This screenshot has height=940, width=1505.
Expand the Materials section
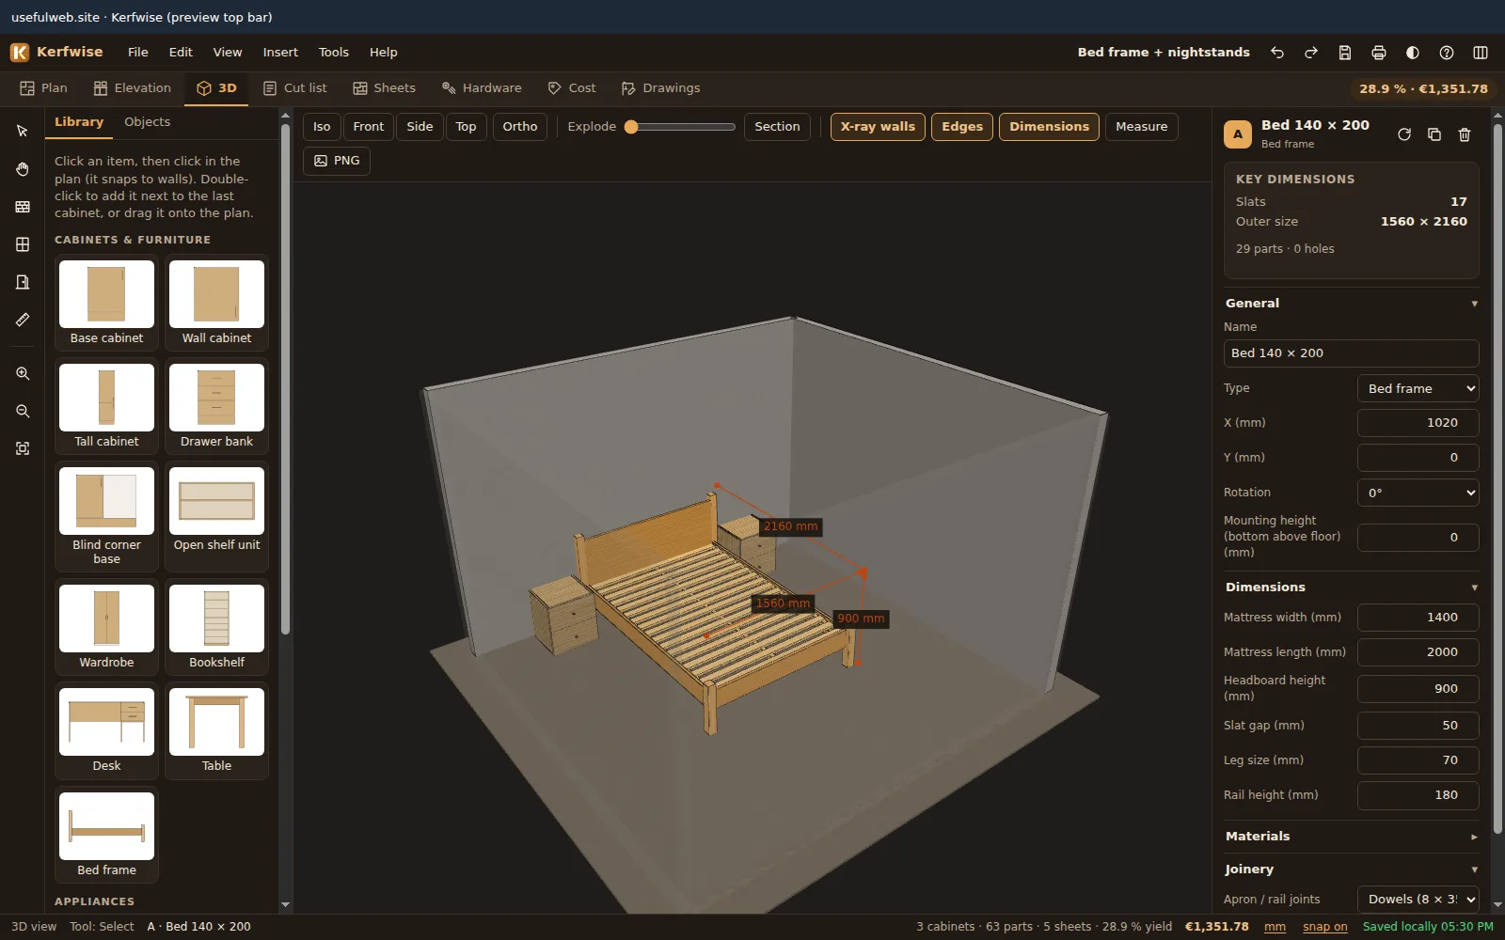tap(1351, 837)
